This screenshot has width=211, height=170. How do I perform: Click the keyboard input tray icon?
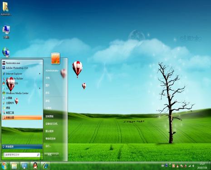(163, 166)
